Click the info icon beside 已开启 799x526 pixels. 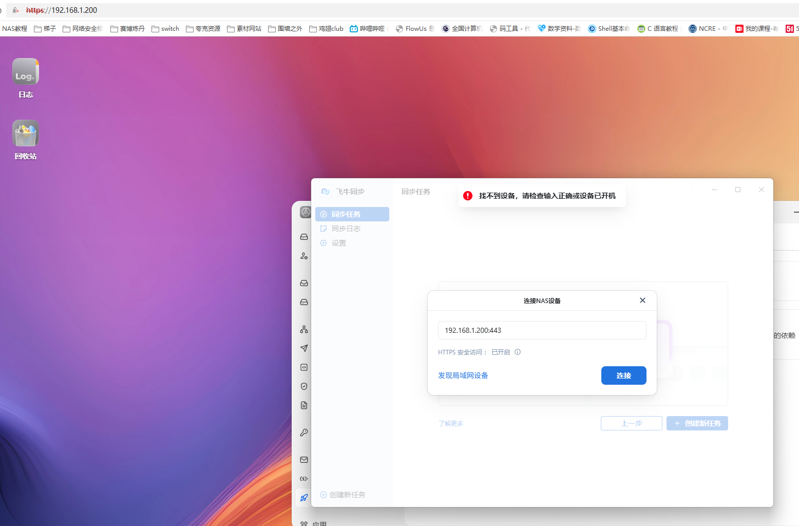518,352
